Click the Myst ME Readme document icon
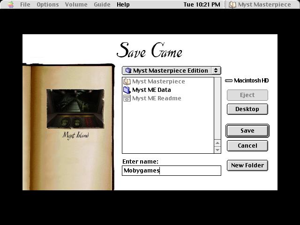300x225 pixels. point(127,98)
